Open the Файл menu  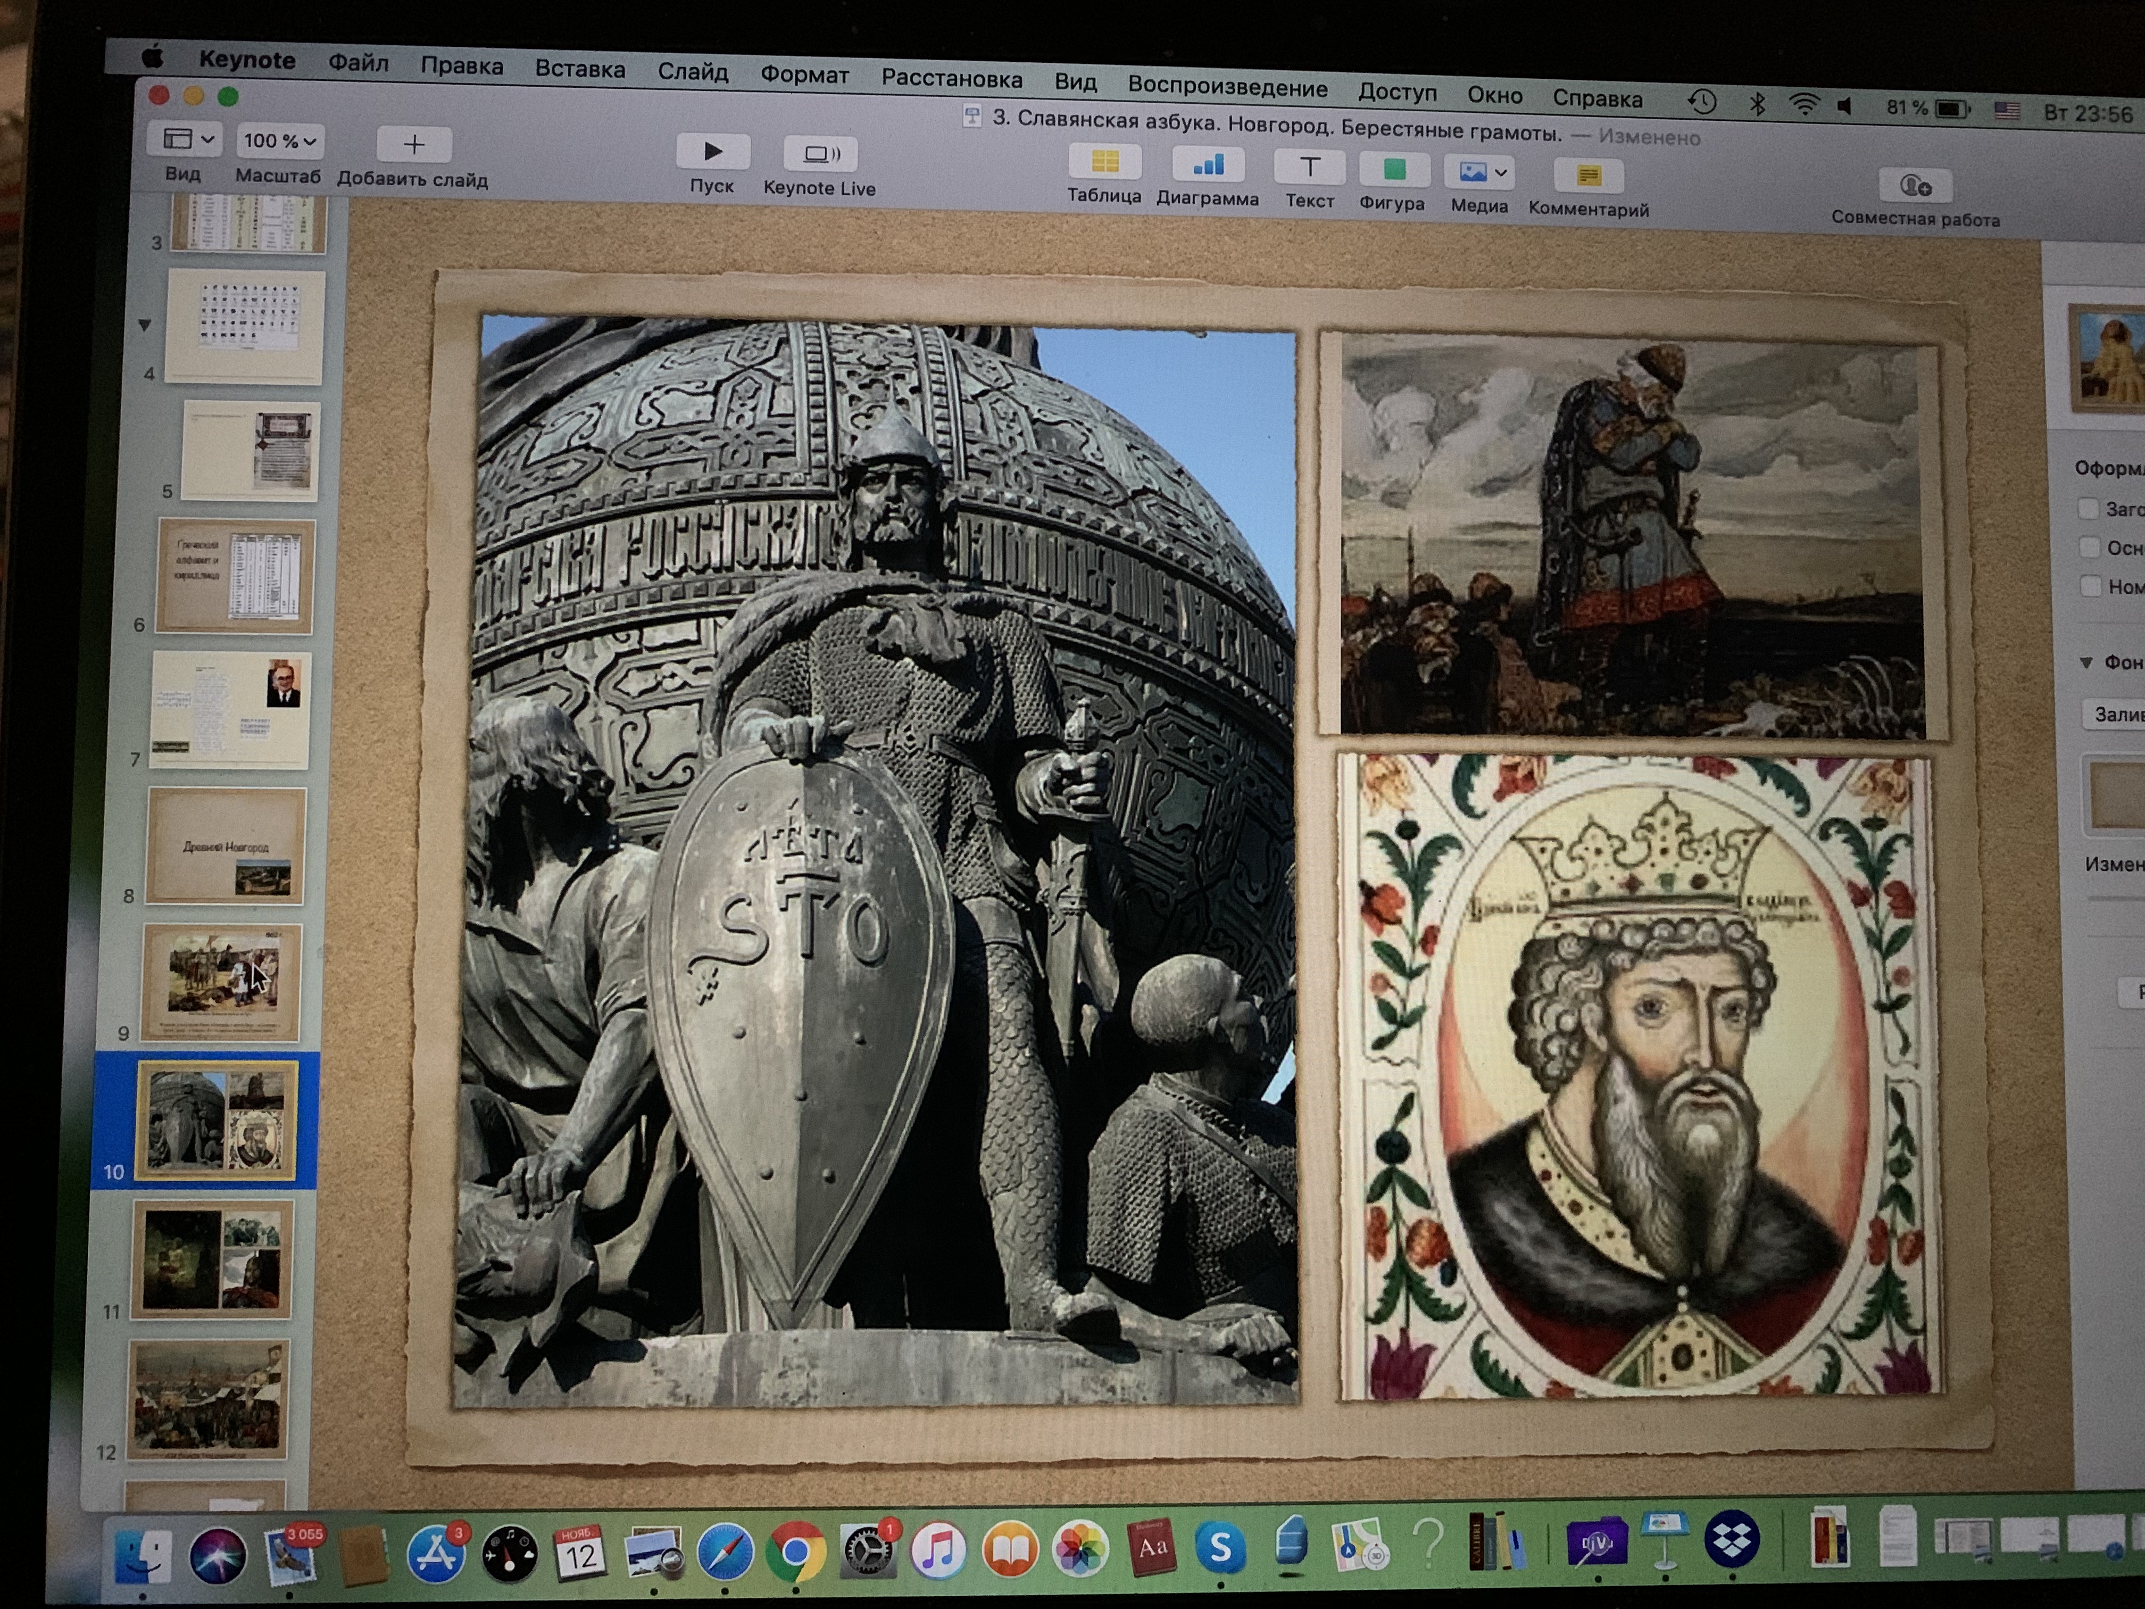pyautogui.click(x=358, y=63)
